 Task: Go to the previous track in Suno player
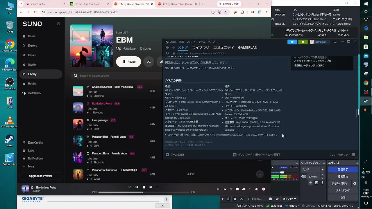137,187
